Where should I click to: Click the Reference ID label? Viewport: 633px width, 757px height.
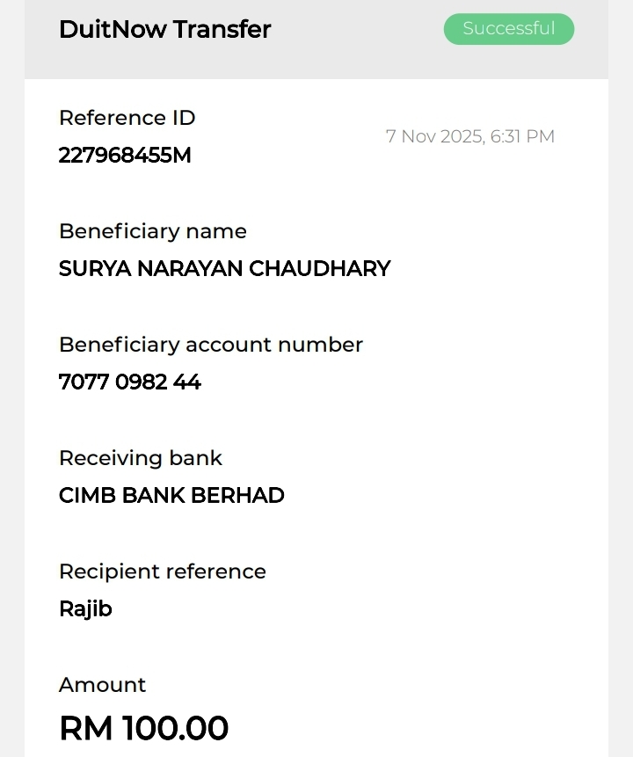tap(127, 118)
